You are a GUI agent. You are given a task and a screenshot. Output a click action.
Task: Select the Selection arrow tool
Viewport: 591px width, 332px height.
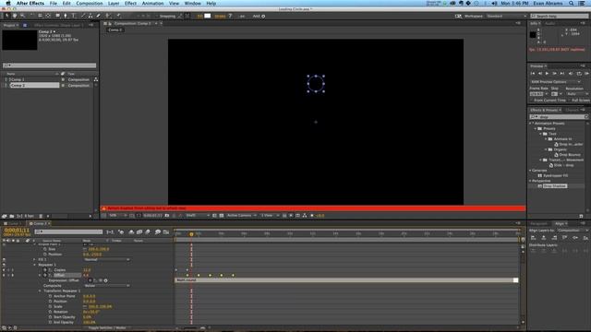(x=6, y=16)
